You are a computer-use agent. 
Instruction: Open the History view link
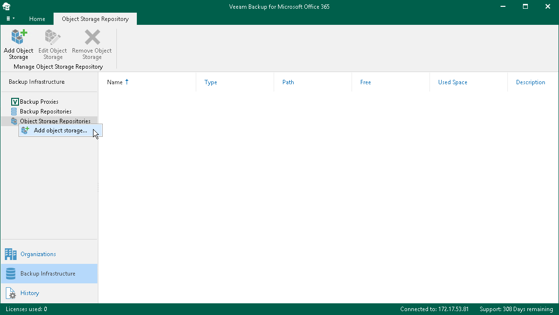[30, 293]
